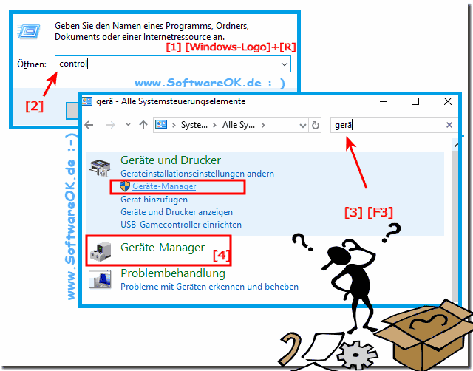Open the Problembehandlung heading
Screen dimensions: 473x371
173,273
